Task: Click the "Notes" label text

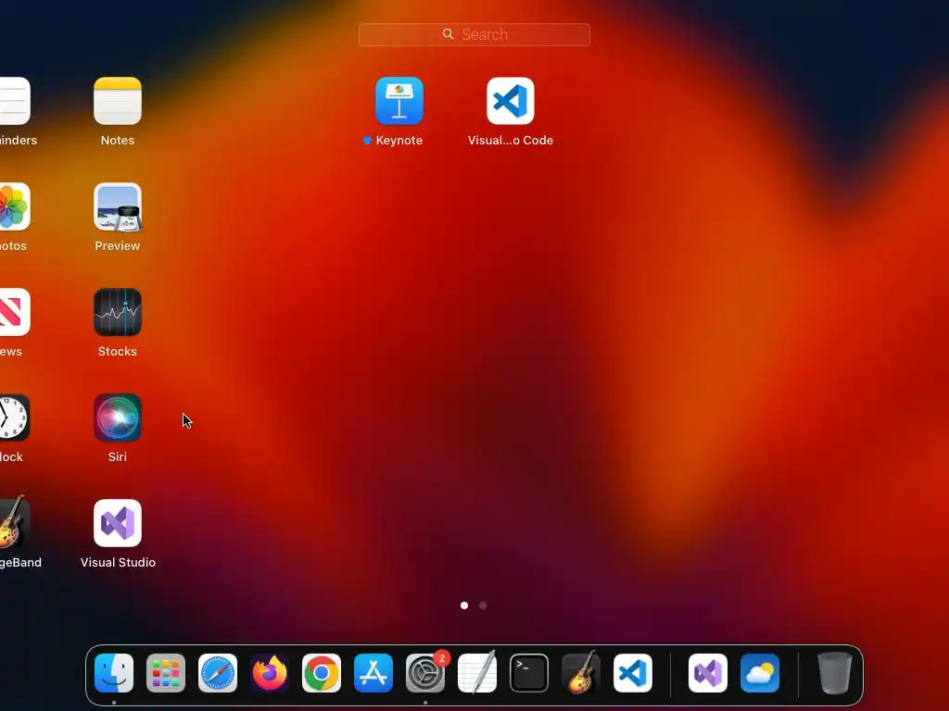Action: click(x=118, y=141)
